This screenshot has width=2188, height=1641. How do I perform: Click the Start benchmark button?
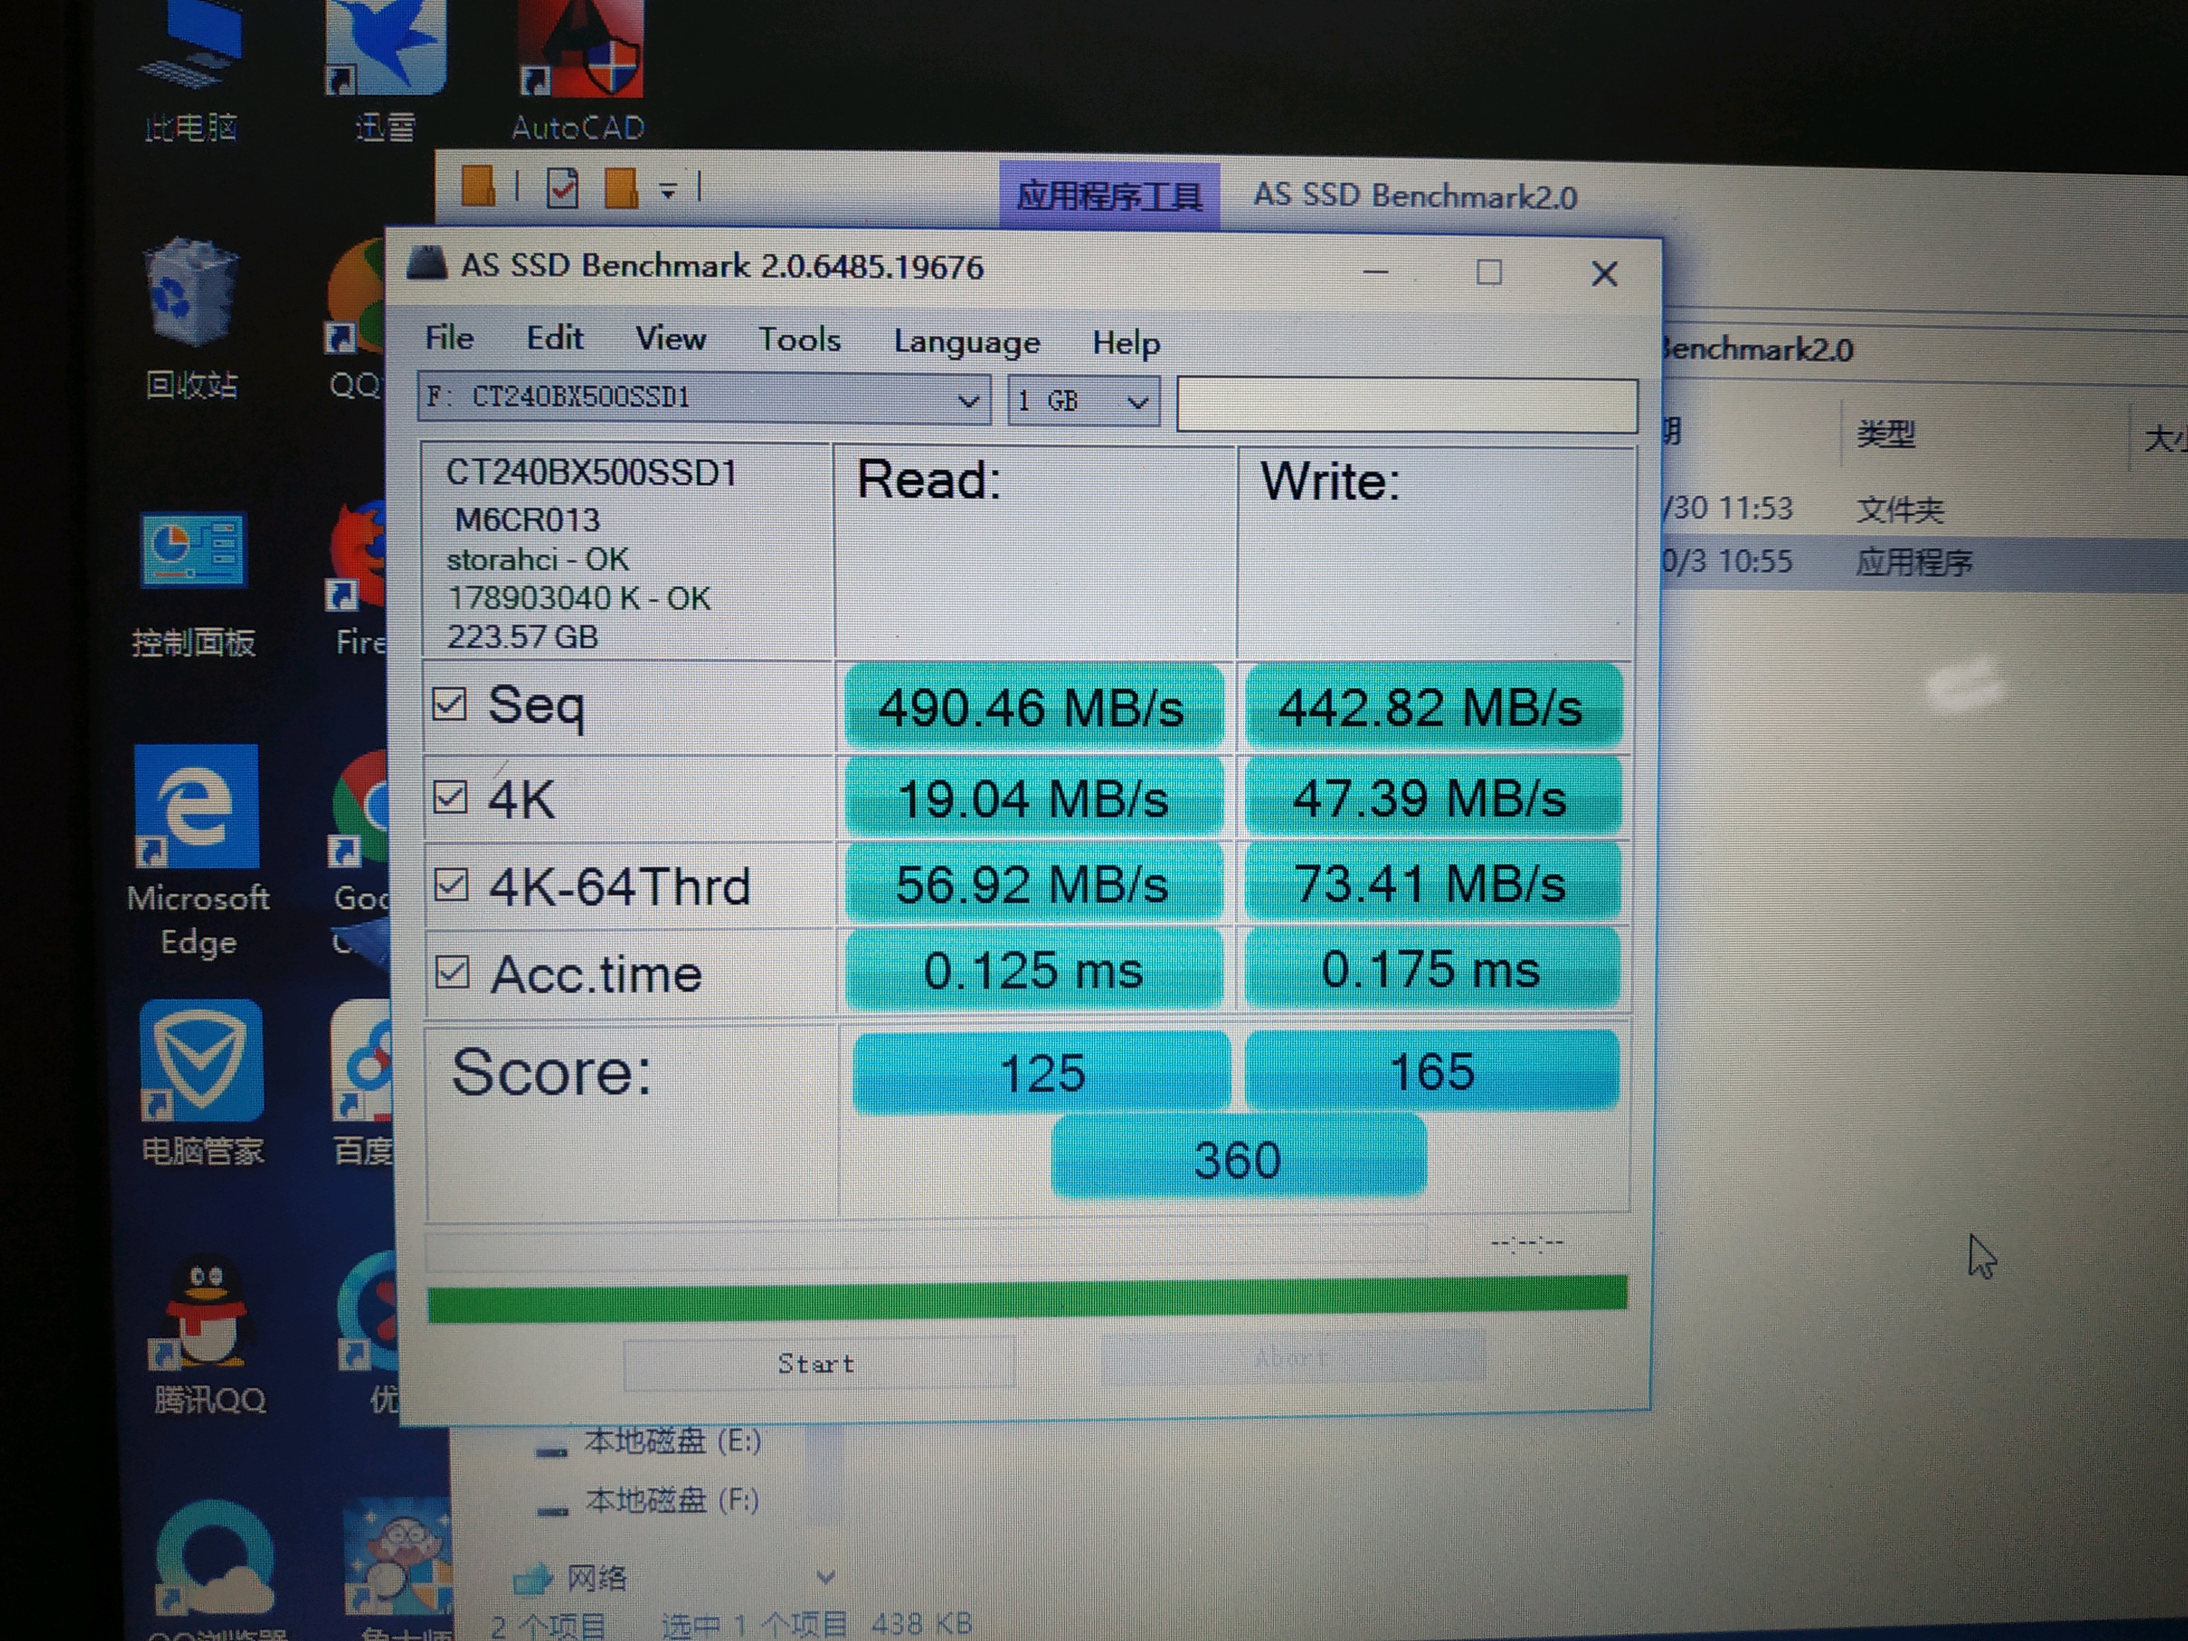[818, 1363]
